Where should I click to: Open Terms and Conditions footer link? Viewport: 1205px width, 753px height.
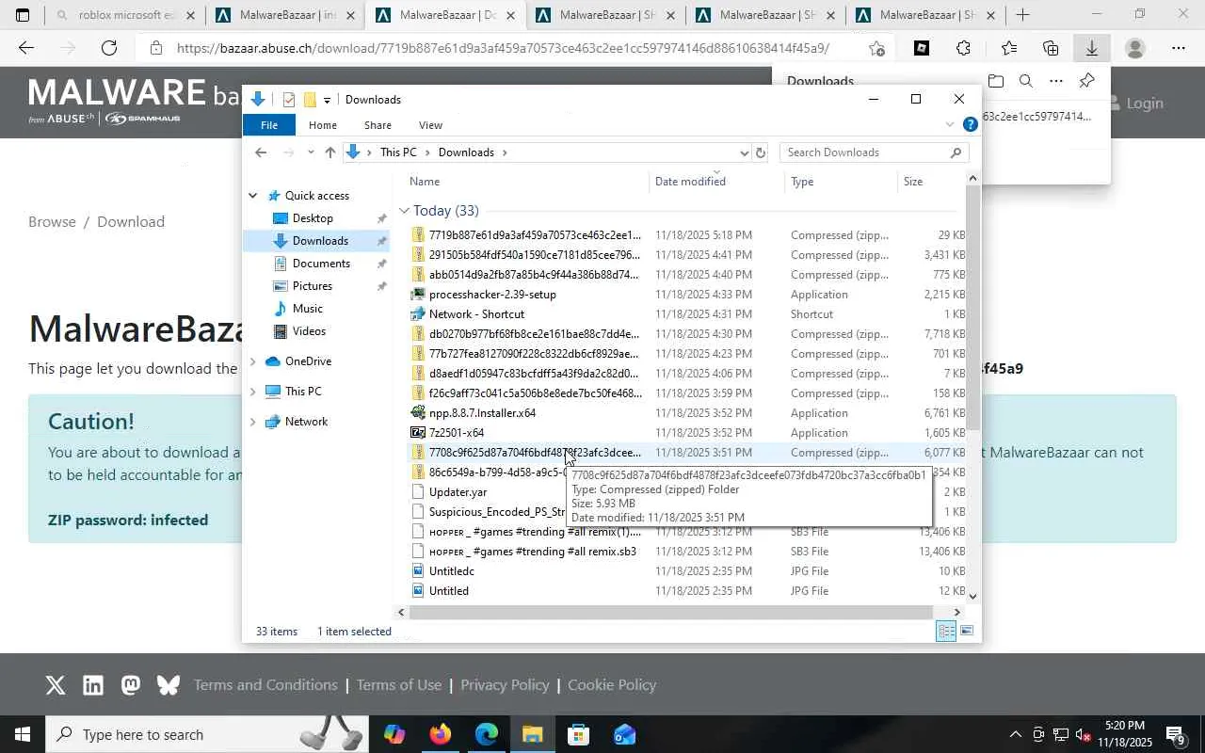[x=265, y=685]
